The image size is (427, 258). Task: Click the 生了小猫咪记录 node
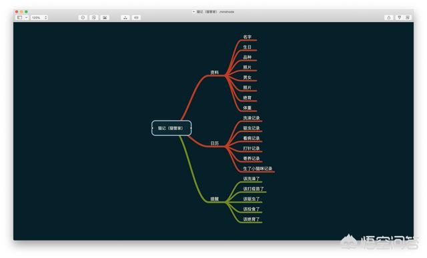click(x=258, y=169)
